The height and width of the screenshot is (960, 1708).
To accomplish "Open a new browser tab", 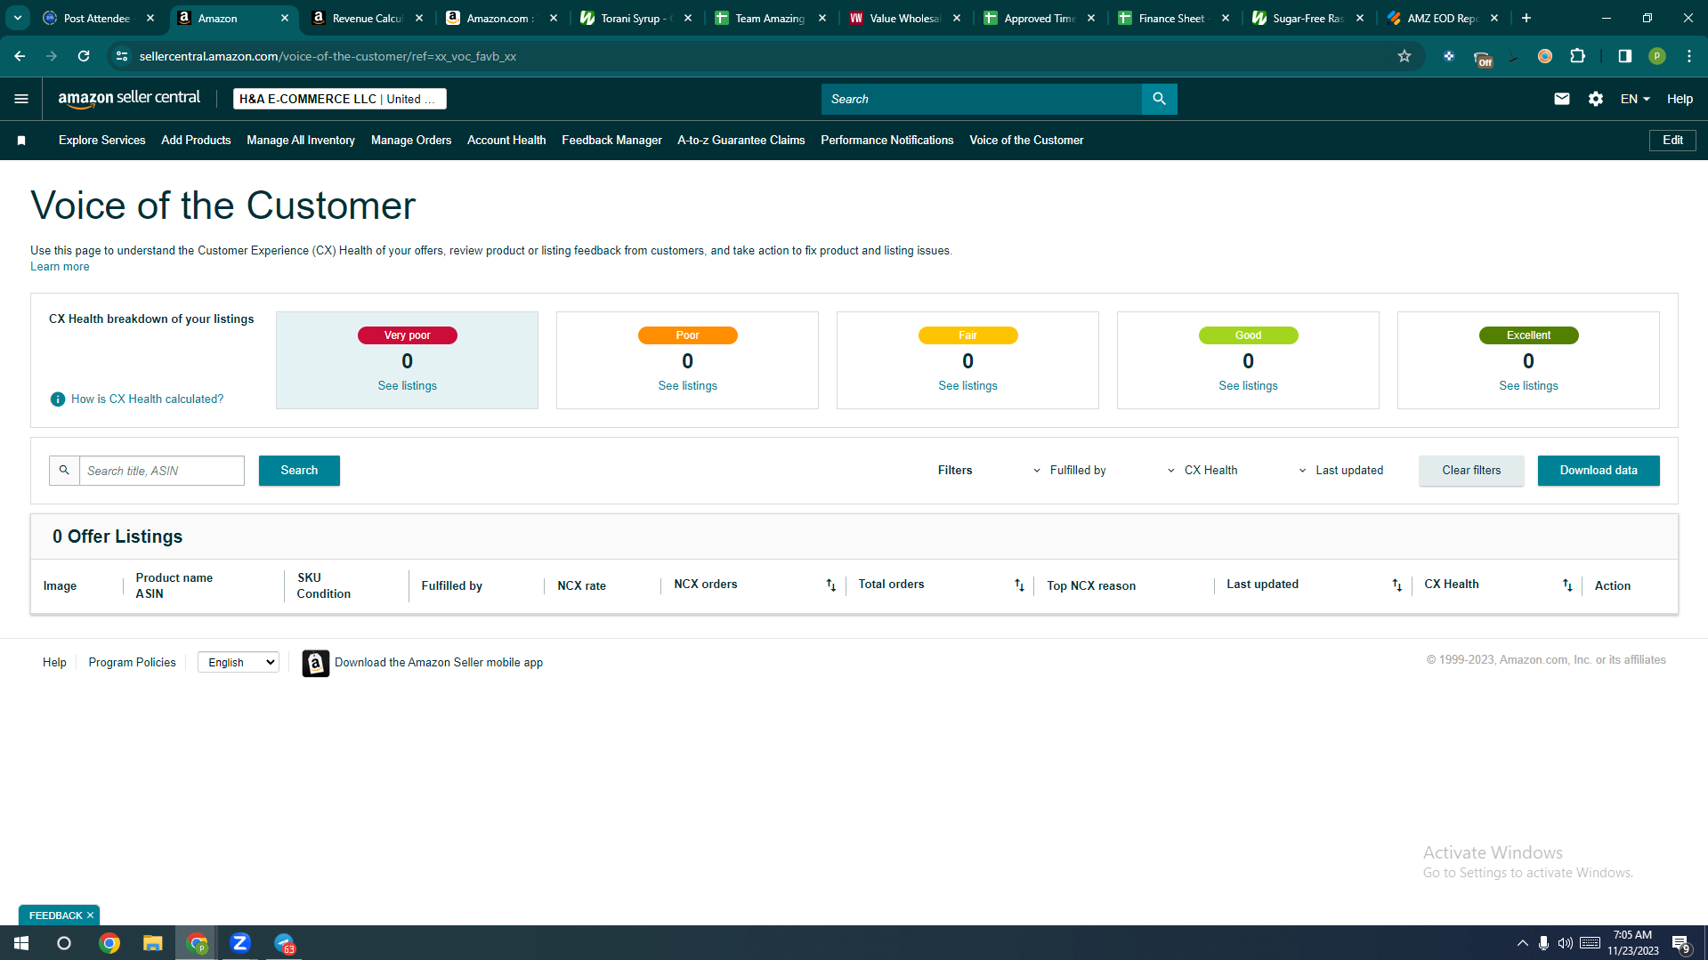I will click(x=1526, y=18).
